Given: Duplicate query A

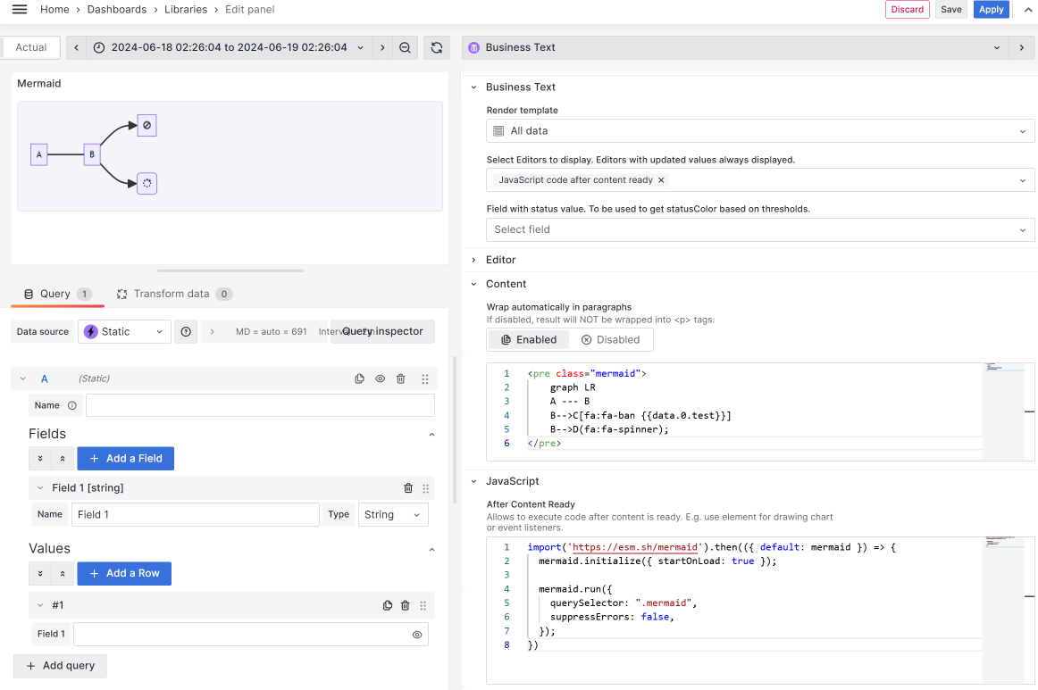Looking at the screenshot, I should click(359, 379).
